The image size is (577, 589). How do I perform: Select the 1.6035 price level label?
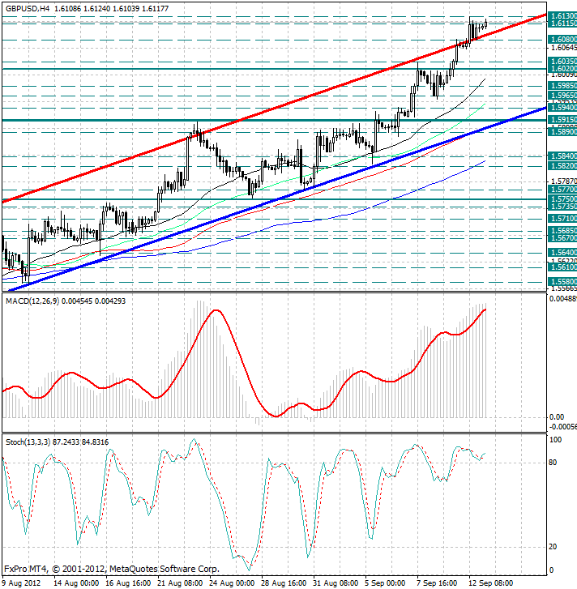(562, 62)
